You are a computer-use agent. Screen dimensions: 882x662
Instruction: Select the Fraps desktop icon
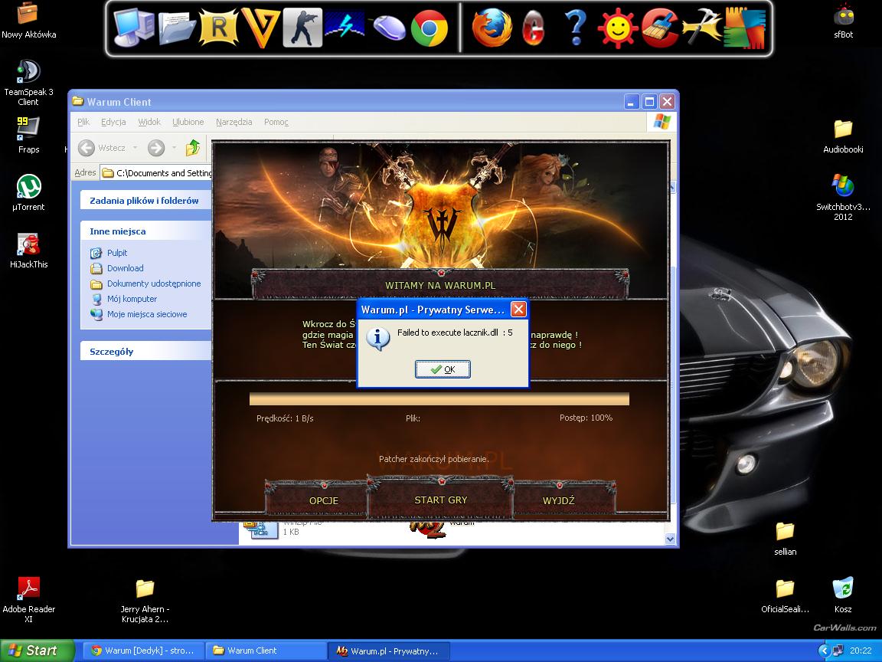28,135
